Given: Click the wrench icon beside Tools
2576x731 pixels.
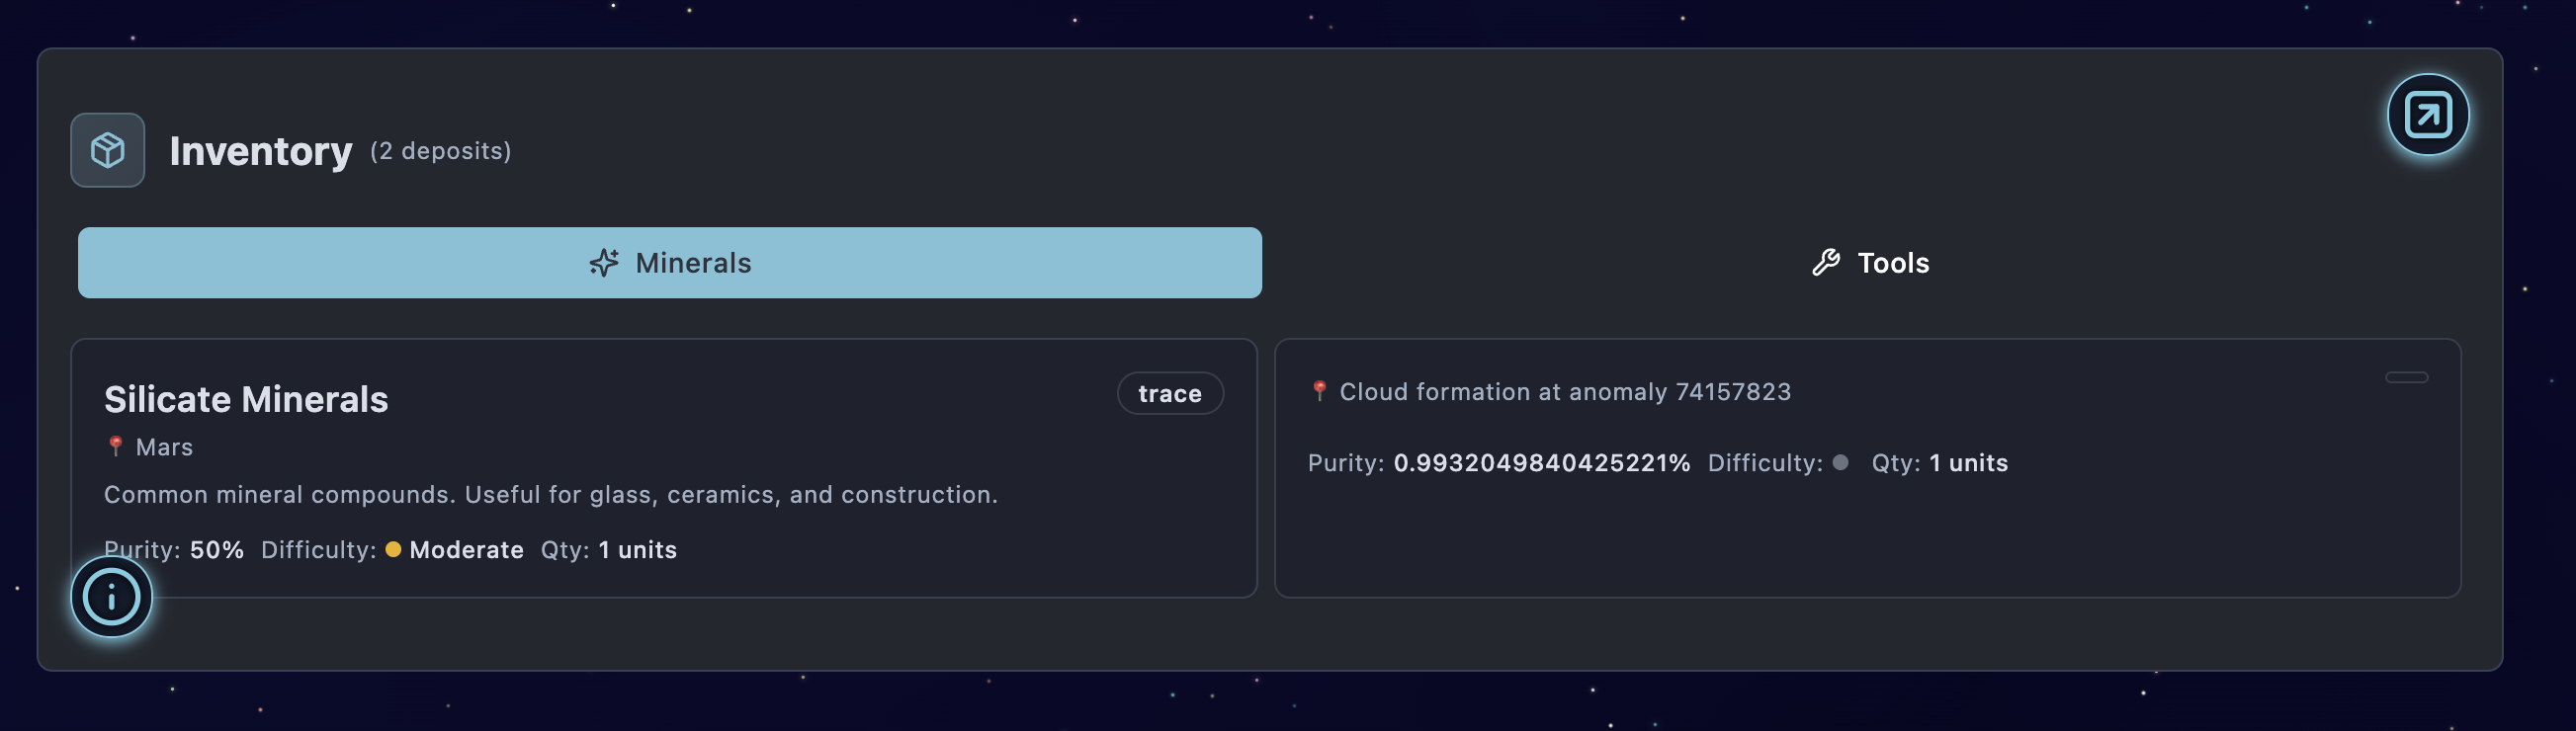Looking at the screenshot, I should [x=1825, y=263].
